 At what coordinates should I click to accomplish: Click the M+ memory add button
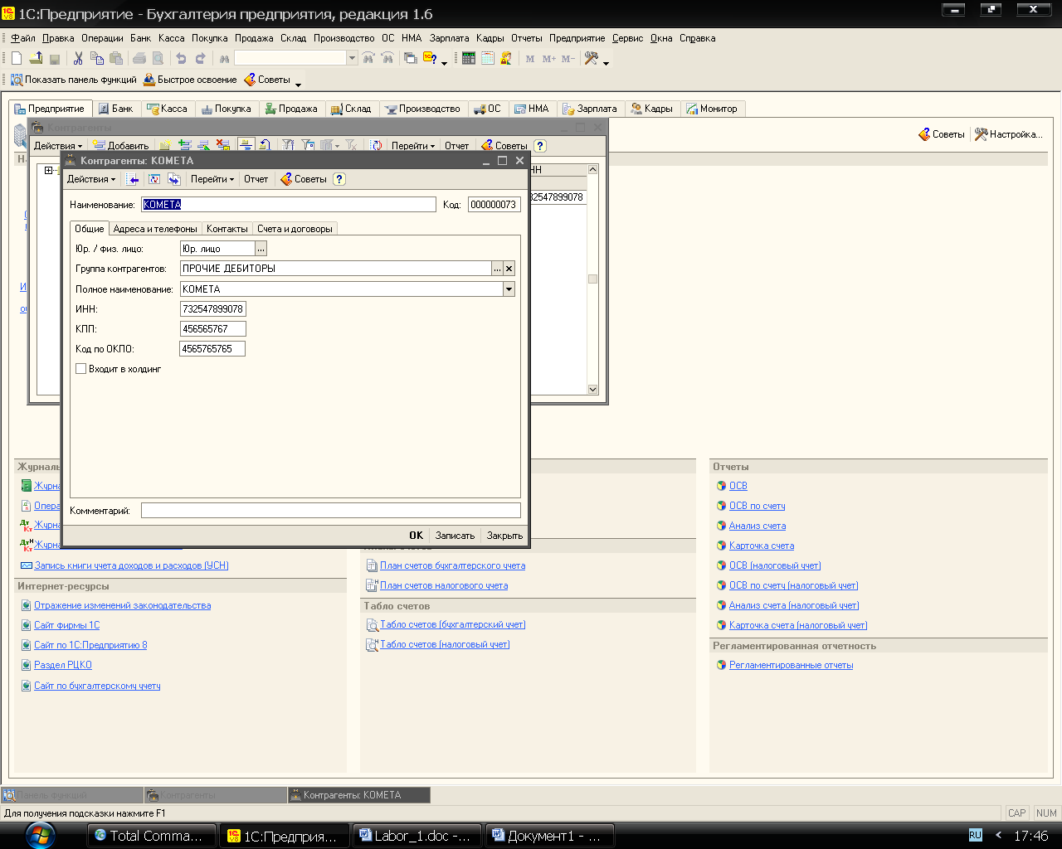pos(549,59)
